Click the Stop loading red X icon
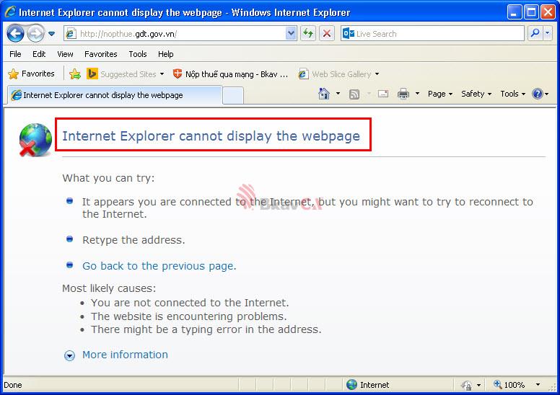Image resolution: width=560 pixels, height=395 pixels. point(326,34)
